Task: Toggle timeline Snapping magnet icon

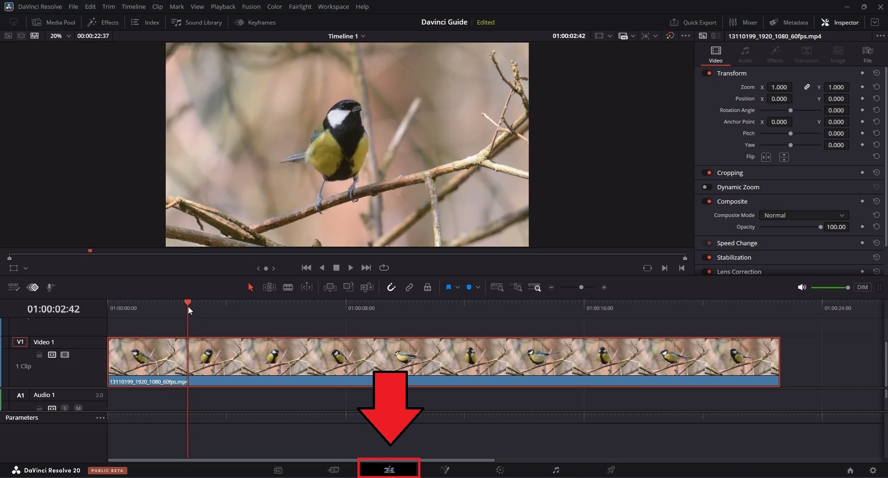Action: pos(391,287)
